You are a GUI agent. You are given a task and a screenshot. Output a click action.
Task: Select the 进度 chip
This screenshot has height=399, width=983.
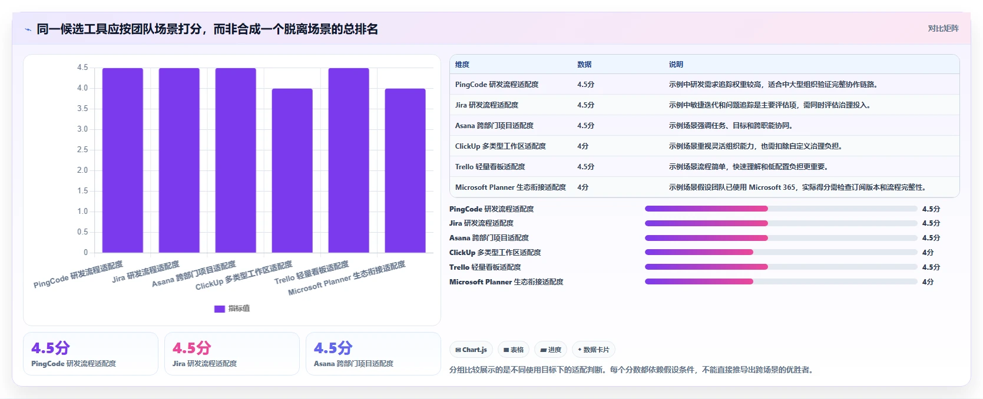click(551, 350)
